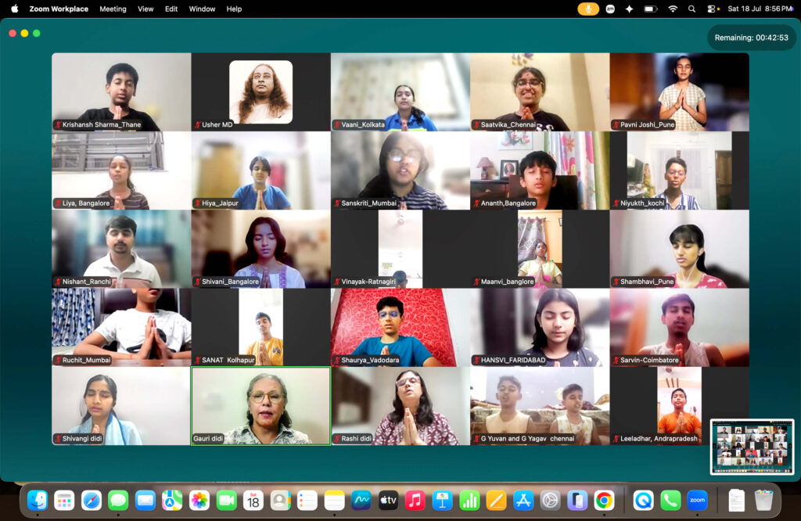Click the Zoom app in dock

tap(697, 501)
